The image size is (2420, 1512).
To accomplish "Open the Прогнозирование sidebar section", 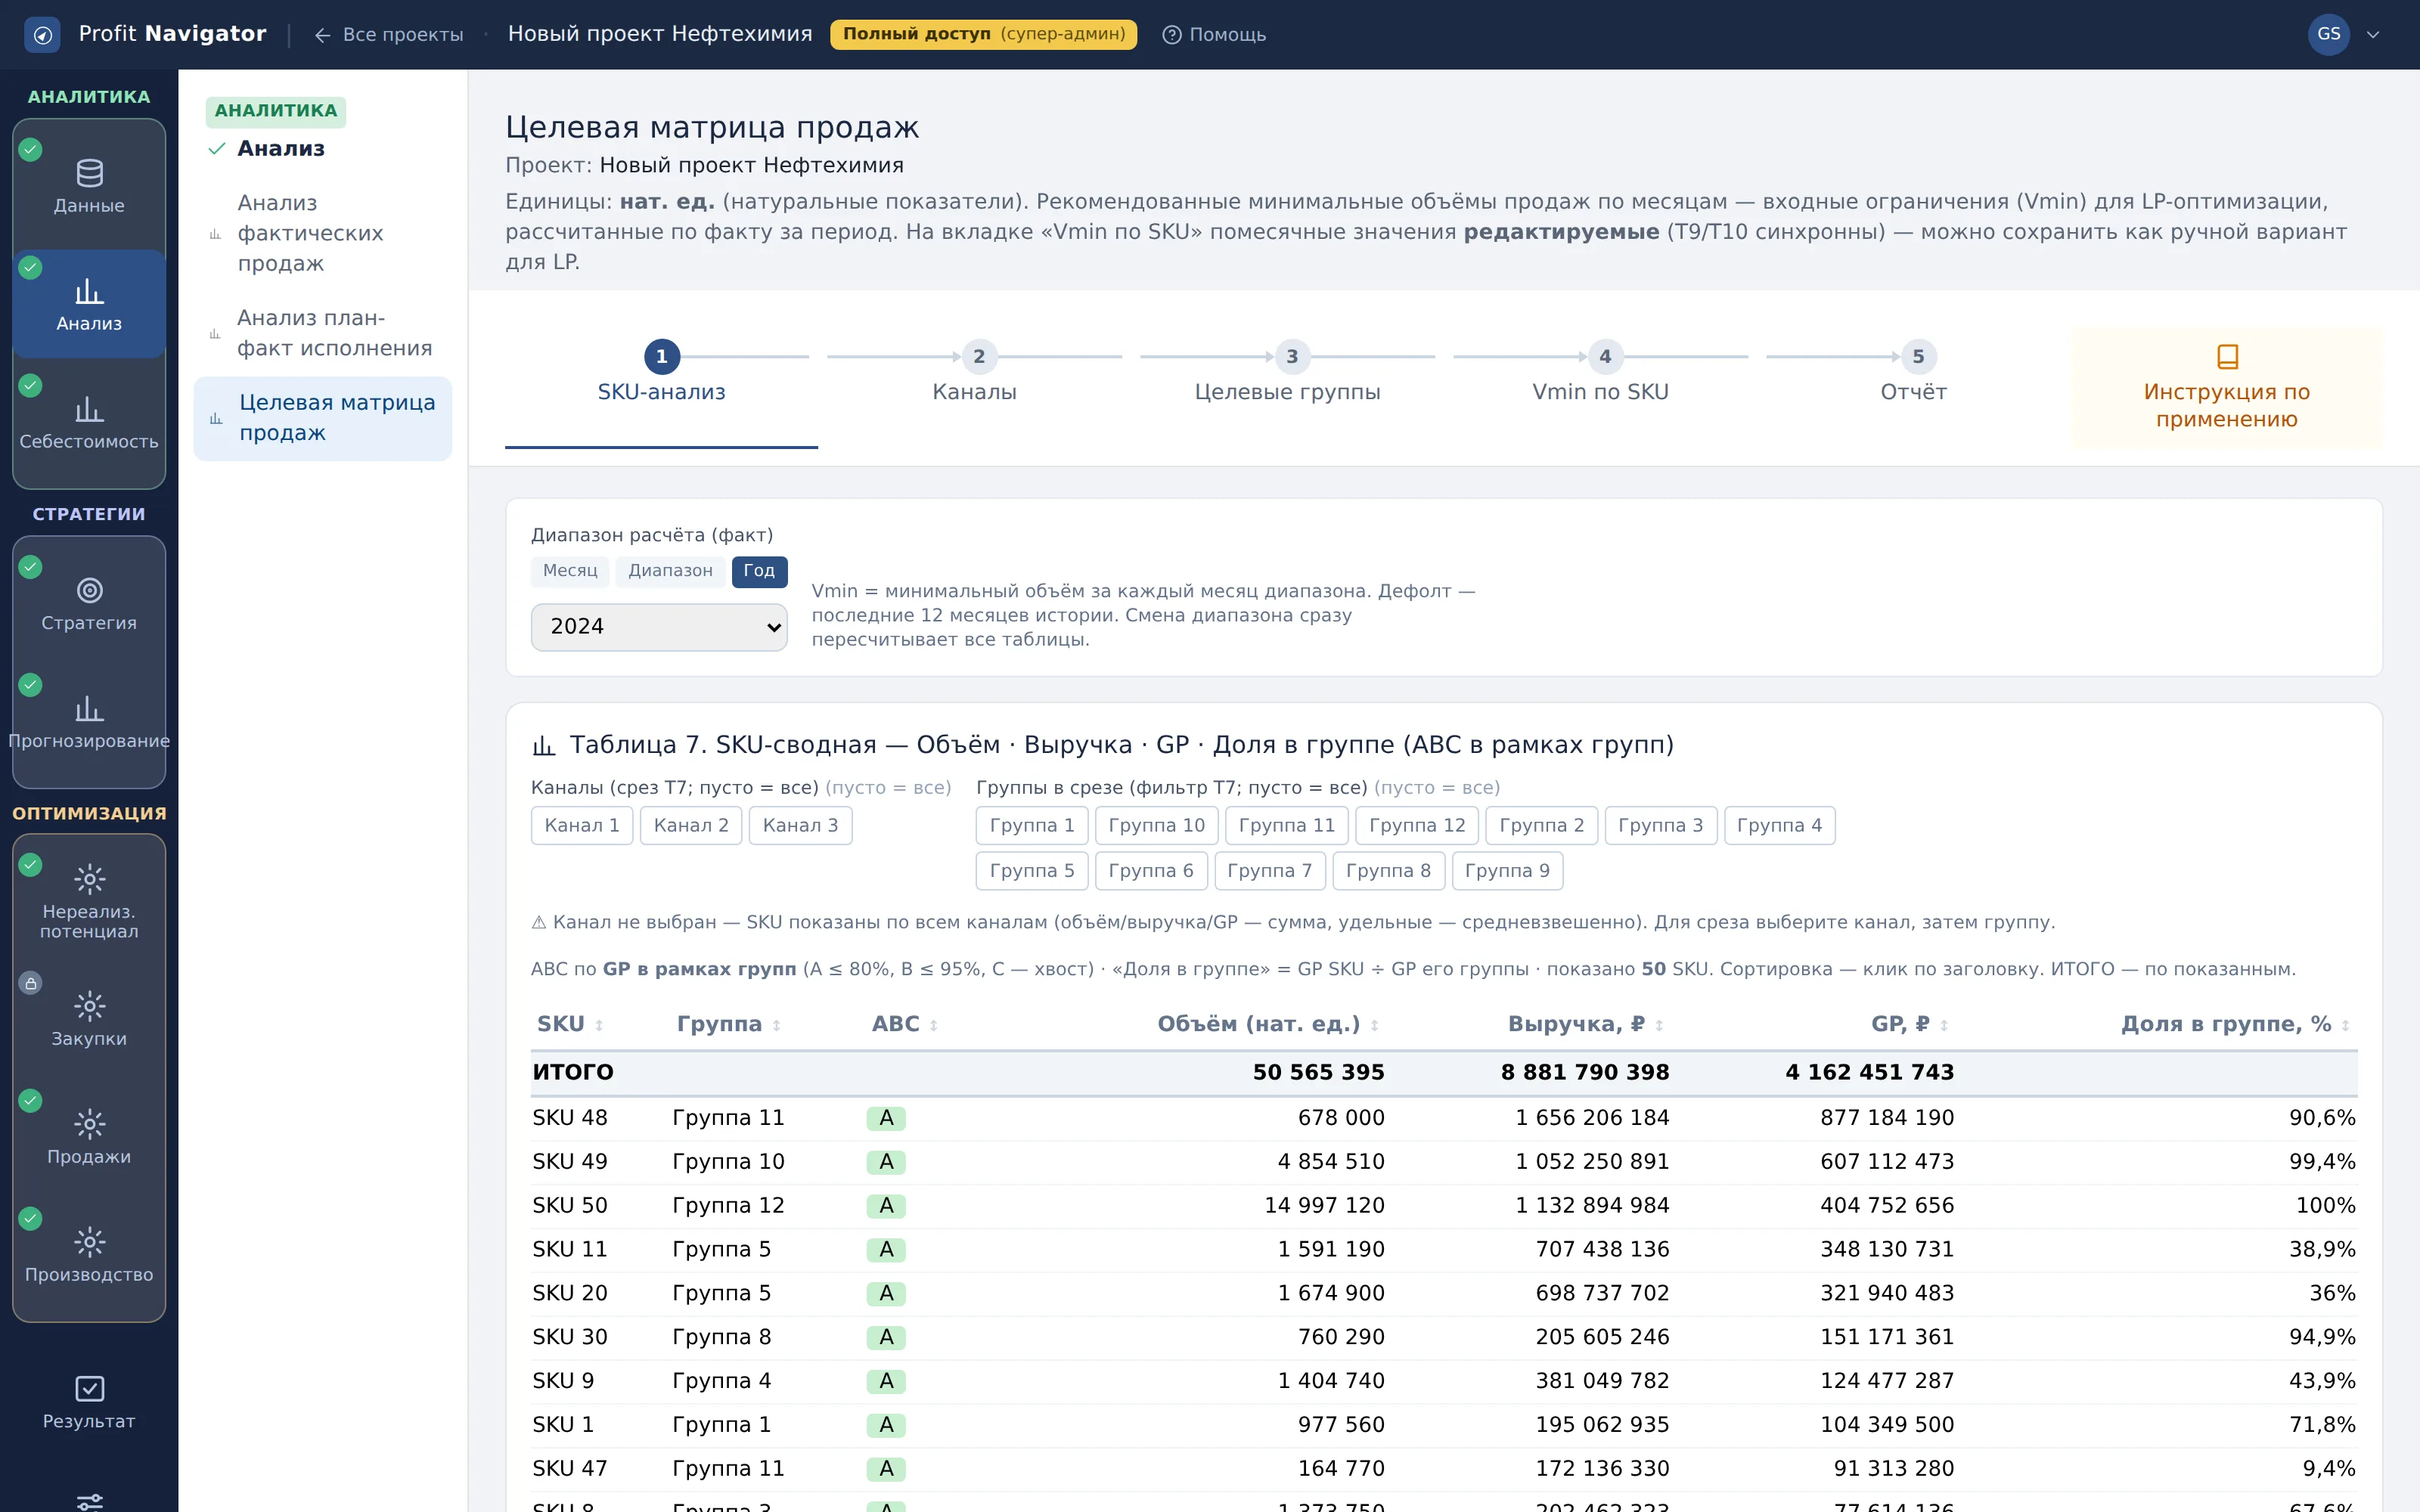I will click(x=89, y=722).
